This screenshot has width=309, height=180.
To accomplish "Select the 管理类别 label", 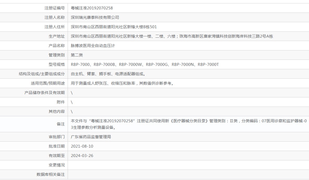I will pos(57,55).
